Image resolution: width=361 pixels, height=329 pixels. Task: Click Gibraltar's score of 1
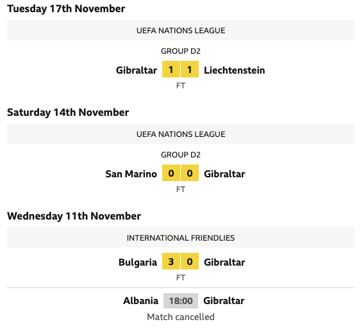(x=171, y=69)
